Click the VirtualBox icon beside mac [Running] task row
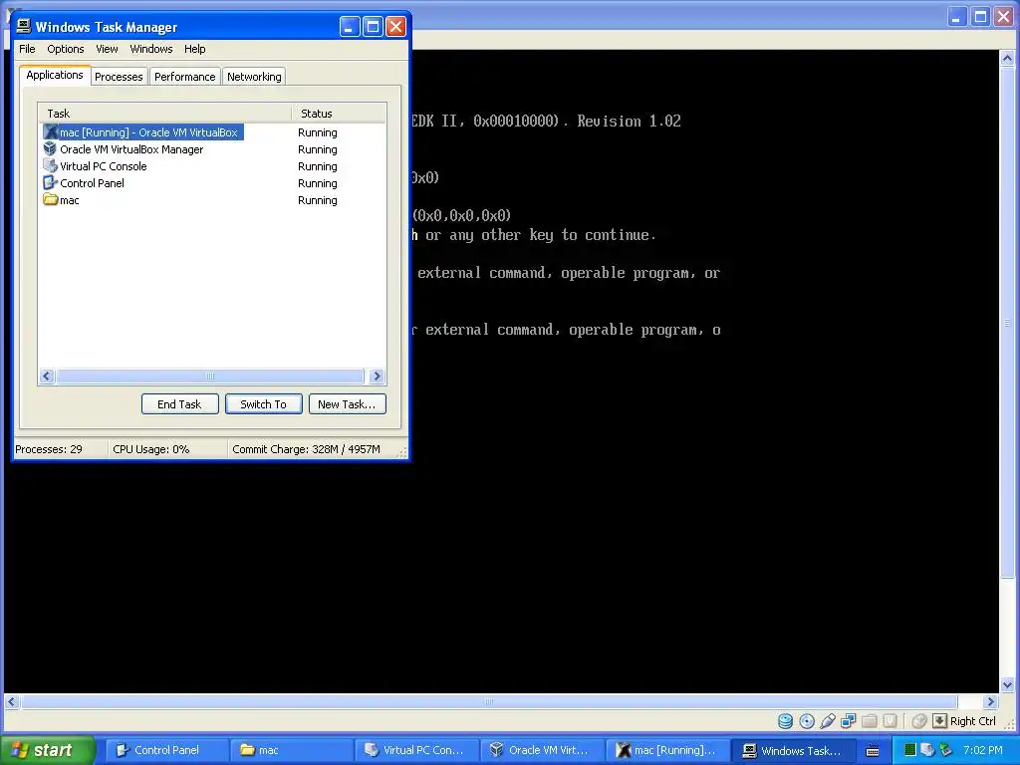 click(x=51, y=132)
